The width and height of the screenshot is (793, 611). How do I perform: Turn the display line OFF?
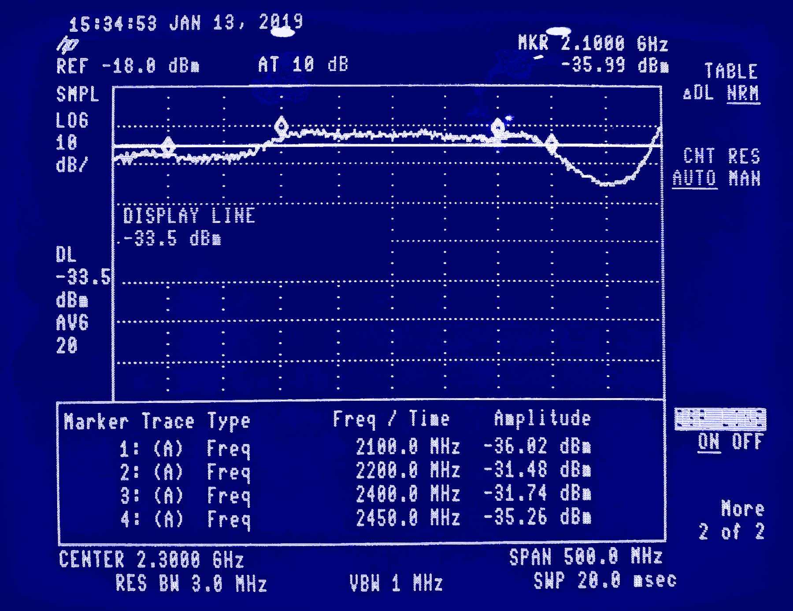click(747, 441)
